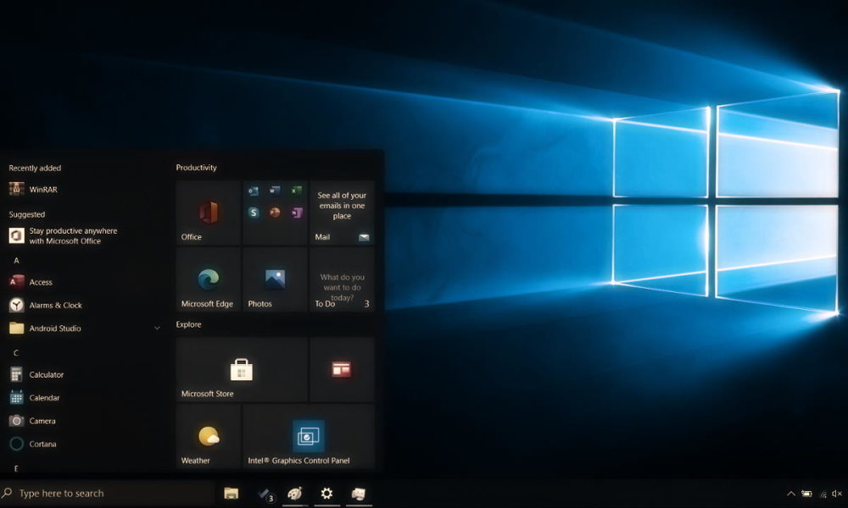Image resolution: width=848 pixels, height=508 pixels.
Task: Open the Weather tile
Action: point(209,436)
